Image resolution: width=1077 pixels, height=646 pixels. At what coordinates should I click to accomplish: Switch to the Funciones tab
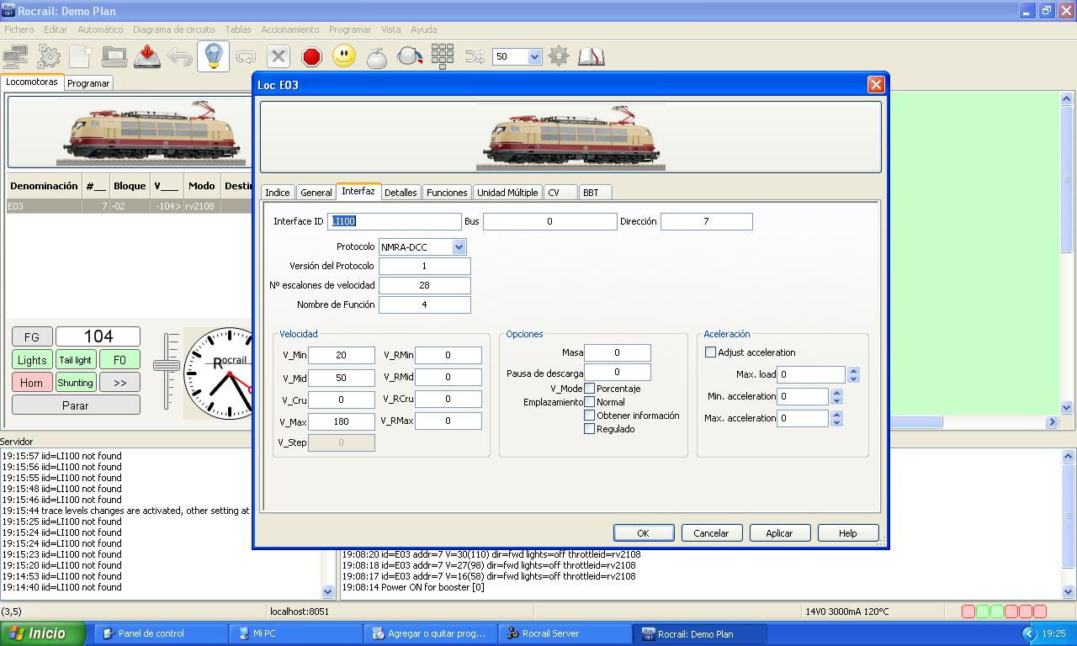tap(447, 193)
